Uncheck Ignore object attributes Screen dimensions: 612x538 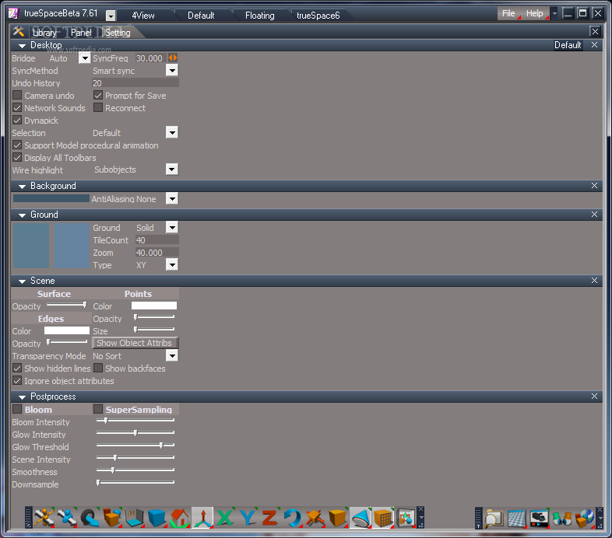pyautogui.click(x=17, y=380)
